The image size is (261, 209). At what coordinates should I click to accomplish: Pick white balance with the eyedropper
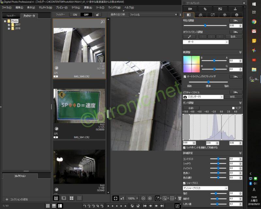tap(190, 37)
